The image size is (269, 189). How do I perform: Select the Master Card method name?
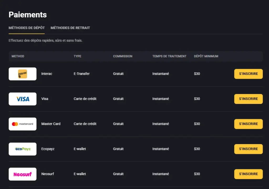click(x=51, y=124)
